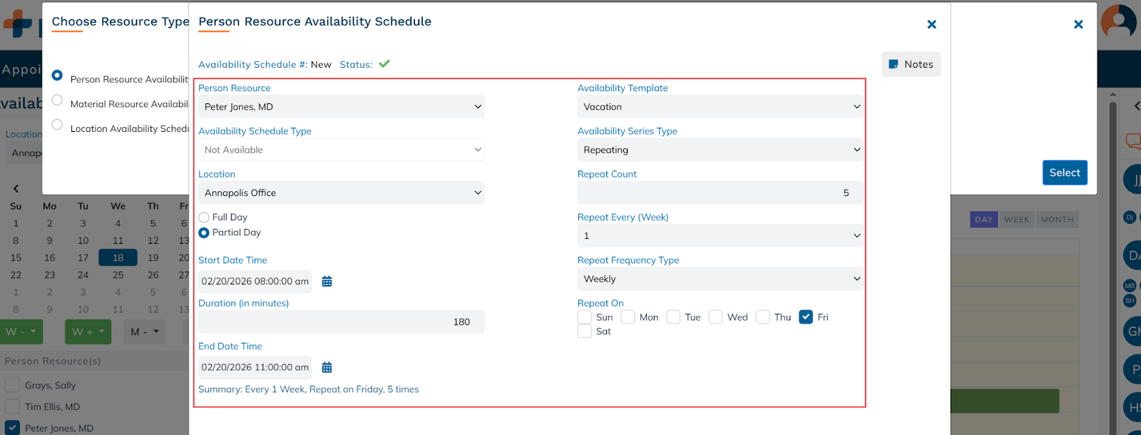Open the Repeat Frequency Type dropdown
The image size is (1141, 435).
click(x=720, y=279)
